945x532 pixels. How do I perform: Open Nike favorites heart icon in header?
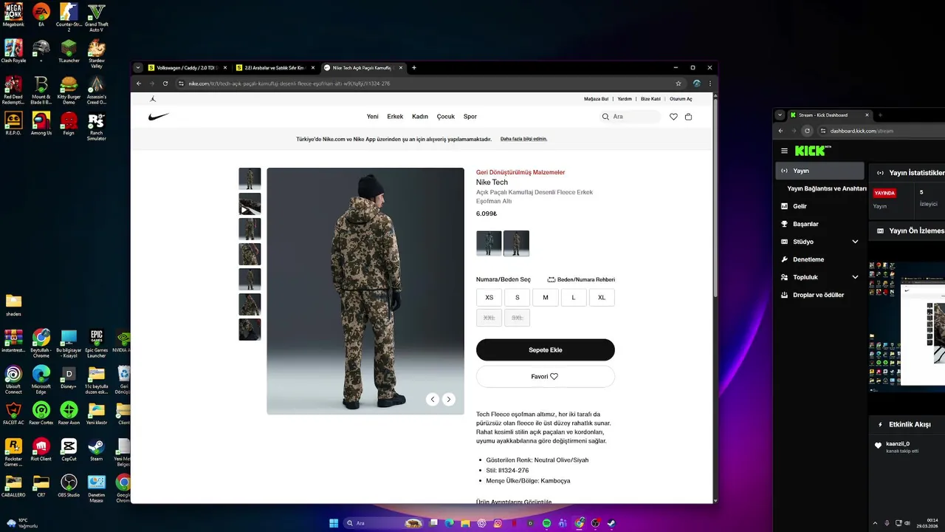(x=673, y=117)
